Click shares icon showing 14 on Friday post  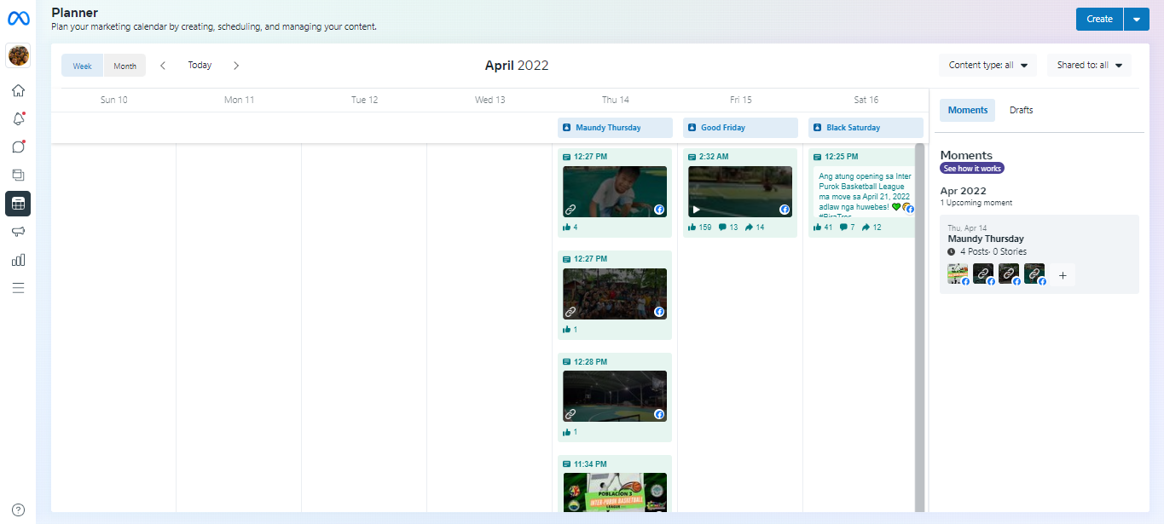(x=749, y=227)
